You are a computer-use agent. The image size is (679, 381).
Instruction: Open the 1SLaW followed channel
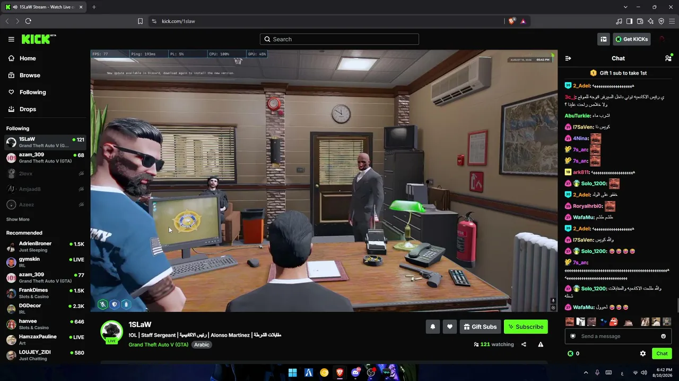click(x=45, y=142)
